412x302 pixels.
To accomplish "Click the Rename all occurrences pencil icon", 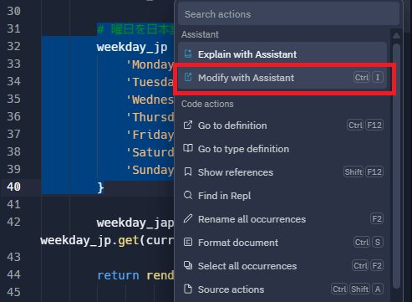I will [x=188, y=218].
